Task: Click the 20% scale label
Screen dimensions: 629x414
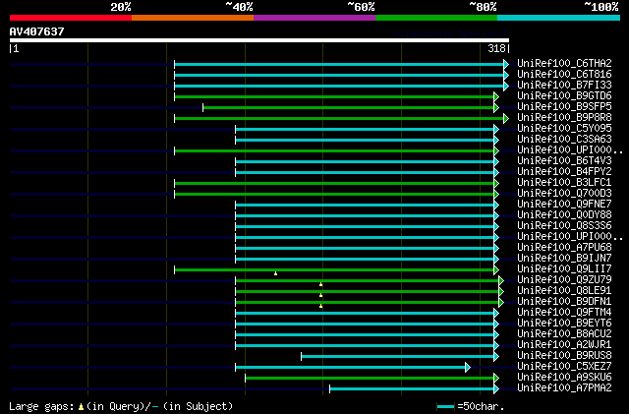Action: tap(121, 7)
